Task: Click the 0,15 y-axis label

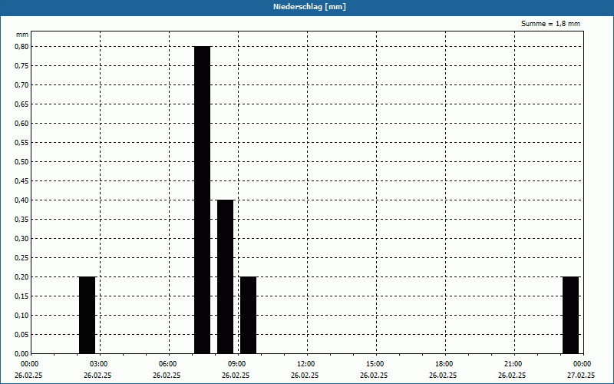Action: [x=21, y=296]
